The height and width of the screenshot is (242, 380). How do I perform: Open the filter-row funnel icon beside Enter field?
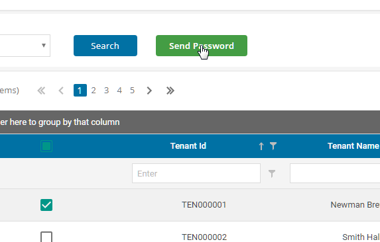(272, 173)
